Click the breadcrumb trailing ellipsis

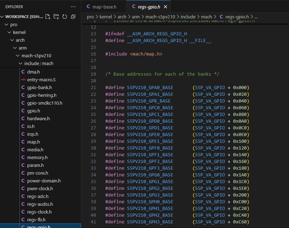[x=256, y=17]
